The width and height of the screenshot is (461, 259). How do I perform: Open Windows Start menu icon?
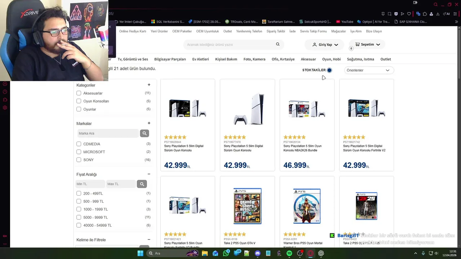point(140,253)
